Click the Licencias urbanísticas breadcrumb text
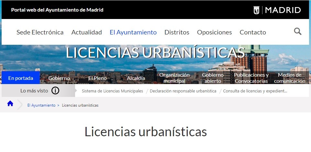Screen dimensions: 311x152 coord(80,105)
